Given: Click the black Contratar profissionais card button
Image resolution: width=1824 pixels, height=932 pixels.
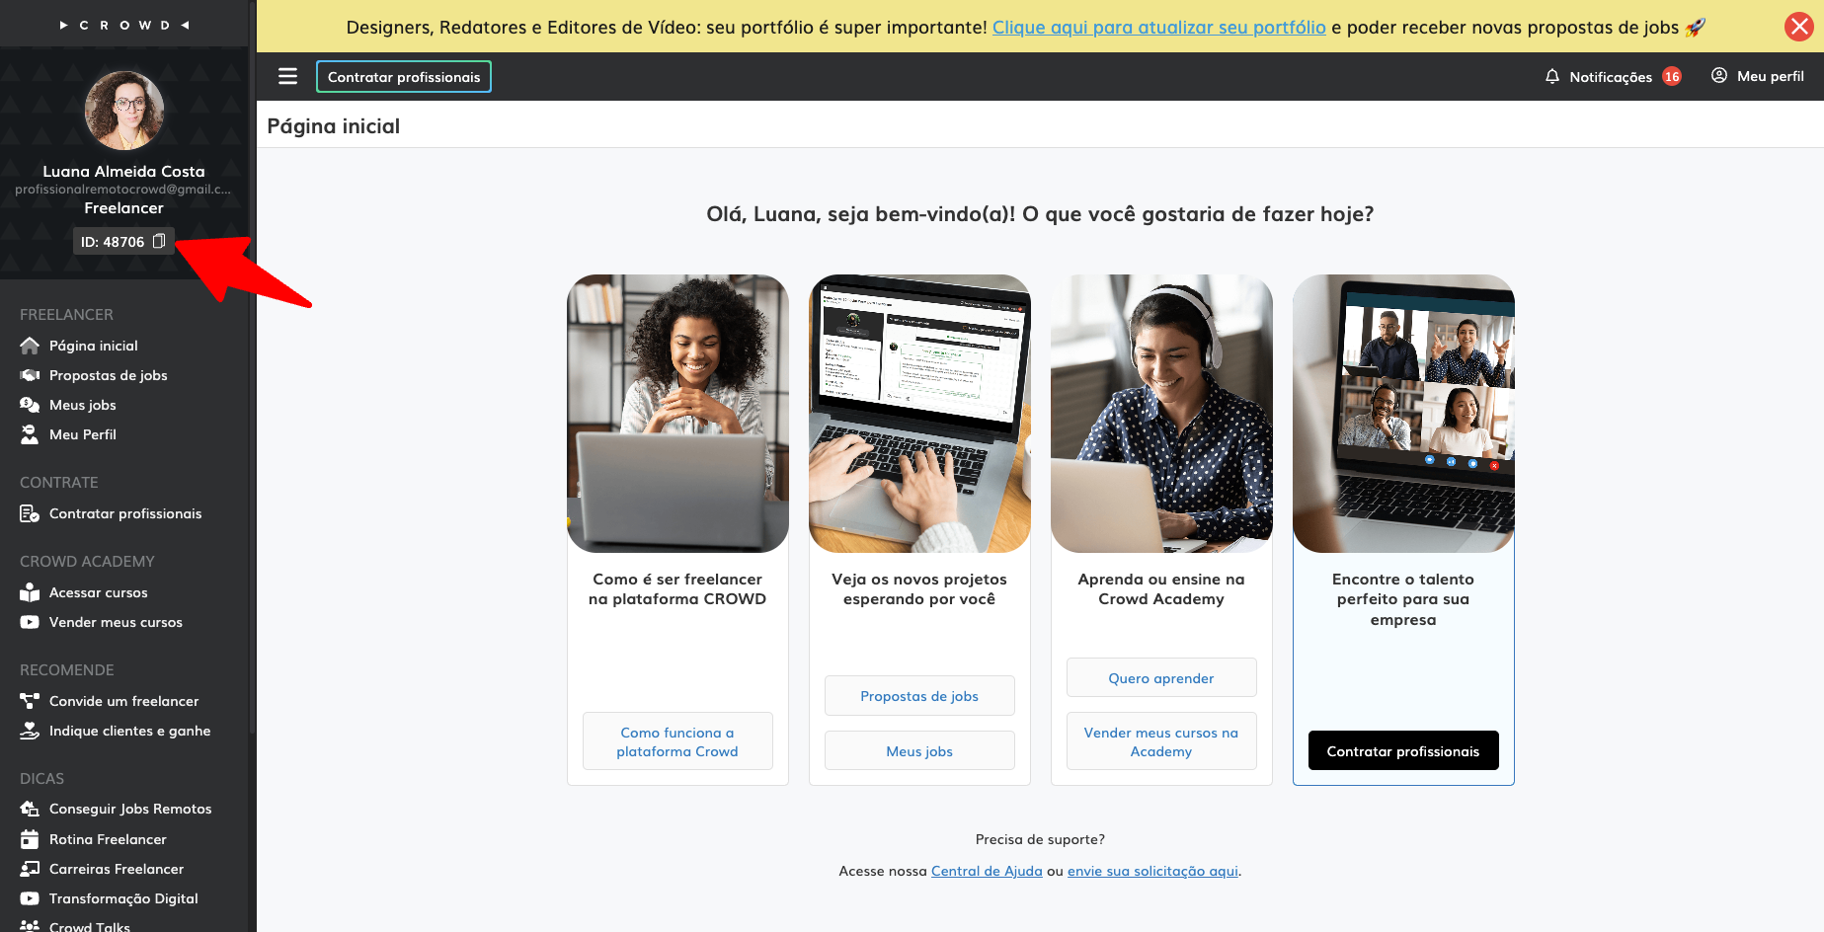Looking at the screenshot, I should pos(1403,750).
